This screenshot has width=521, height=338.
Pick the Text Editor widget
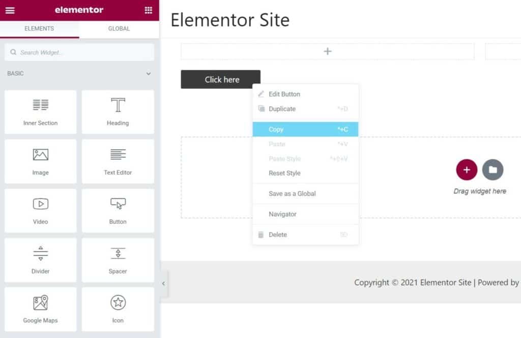click(118, 161)
